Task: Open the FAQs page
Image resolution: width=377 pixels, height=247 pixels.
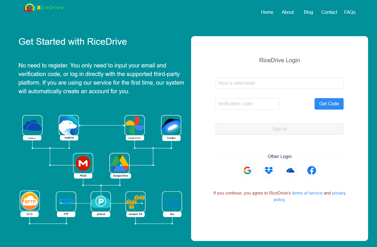Action: point(350,12)
